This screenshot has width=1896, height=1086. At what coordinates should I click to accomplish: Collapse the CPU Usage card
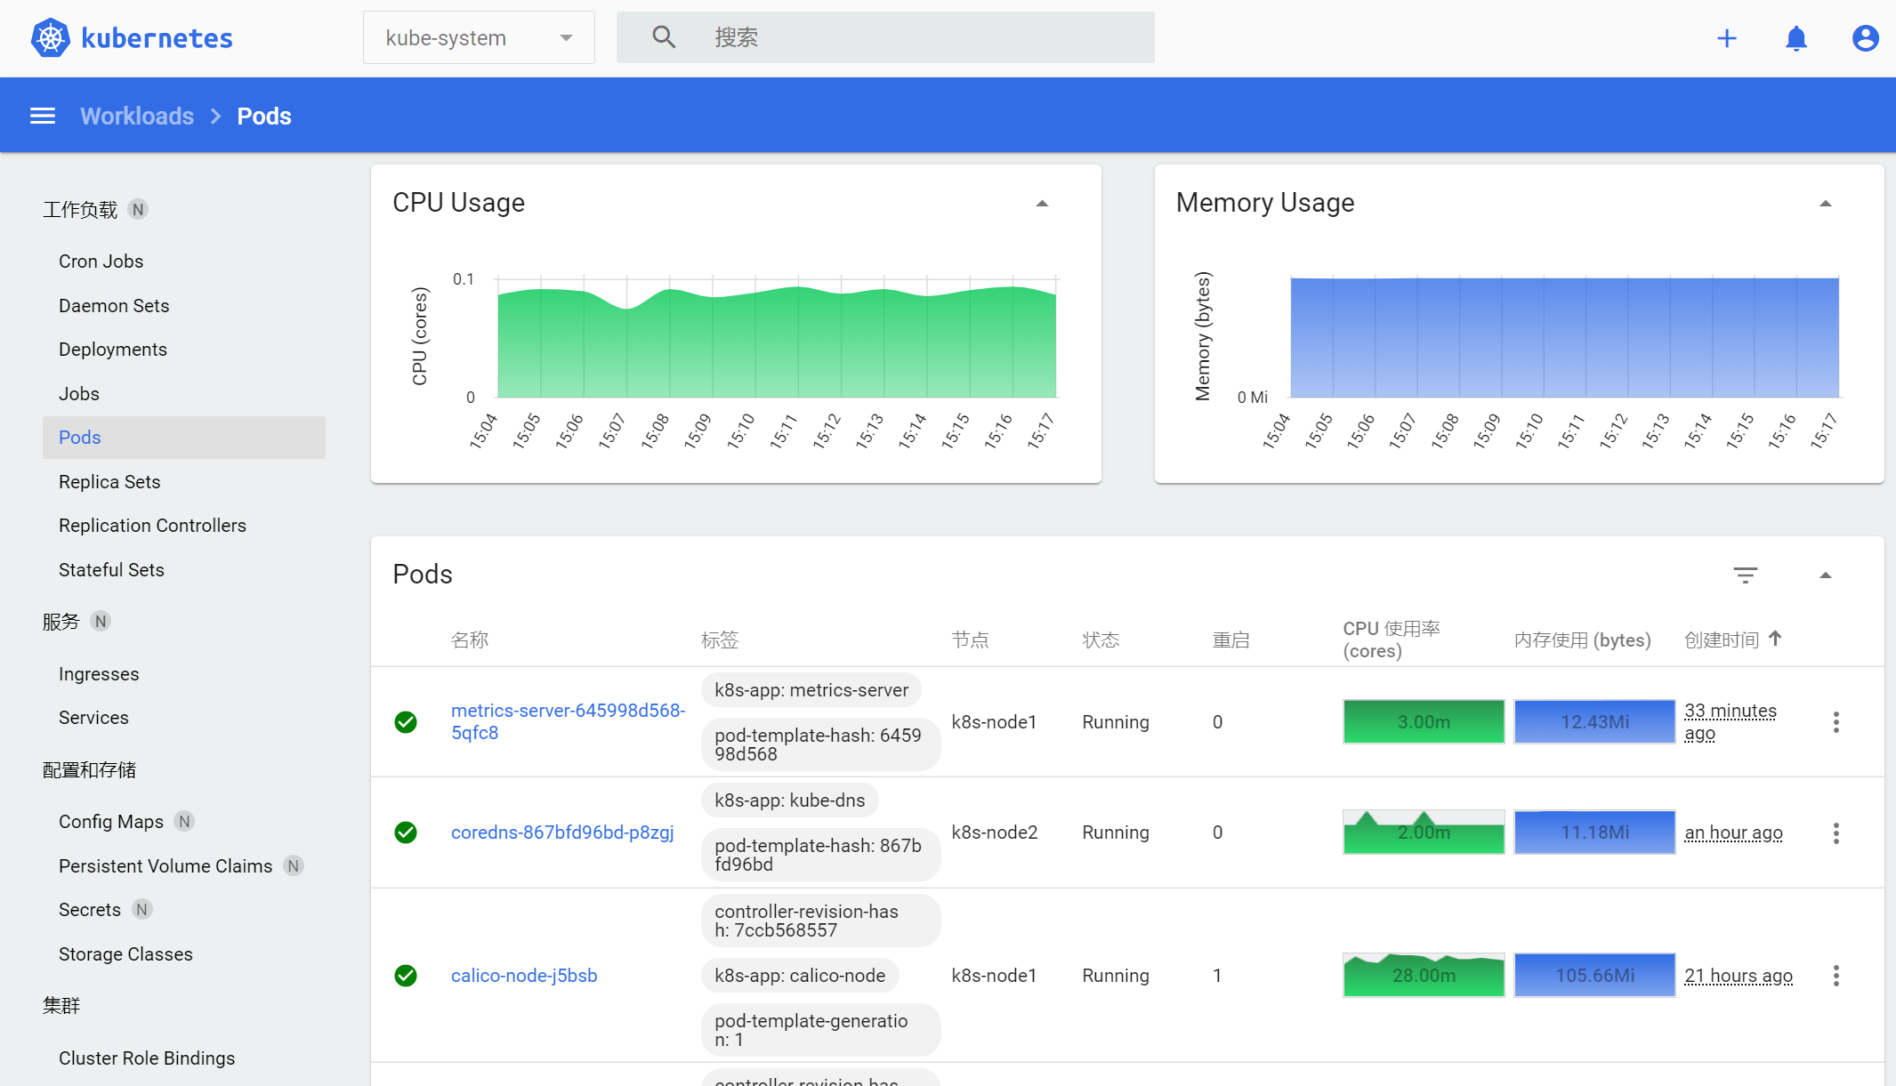1042,204
